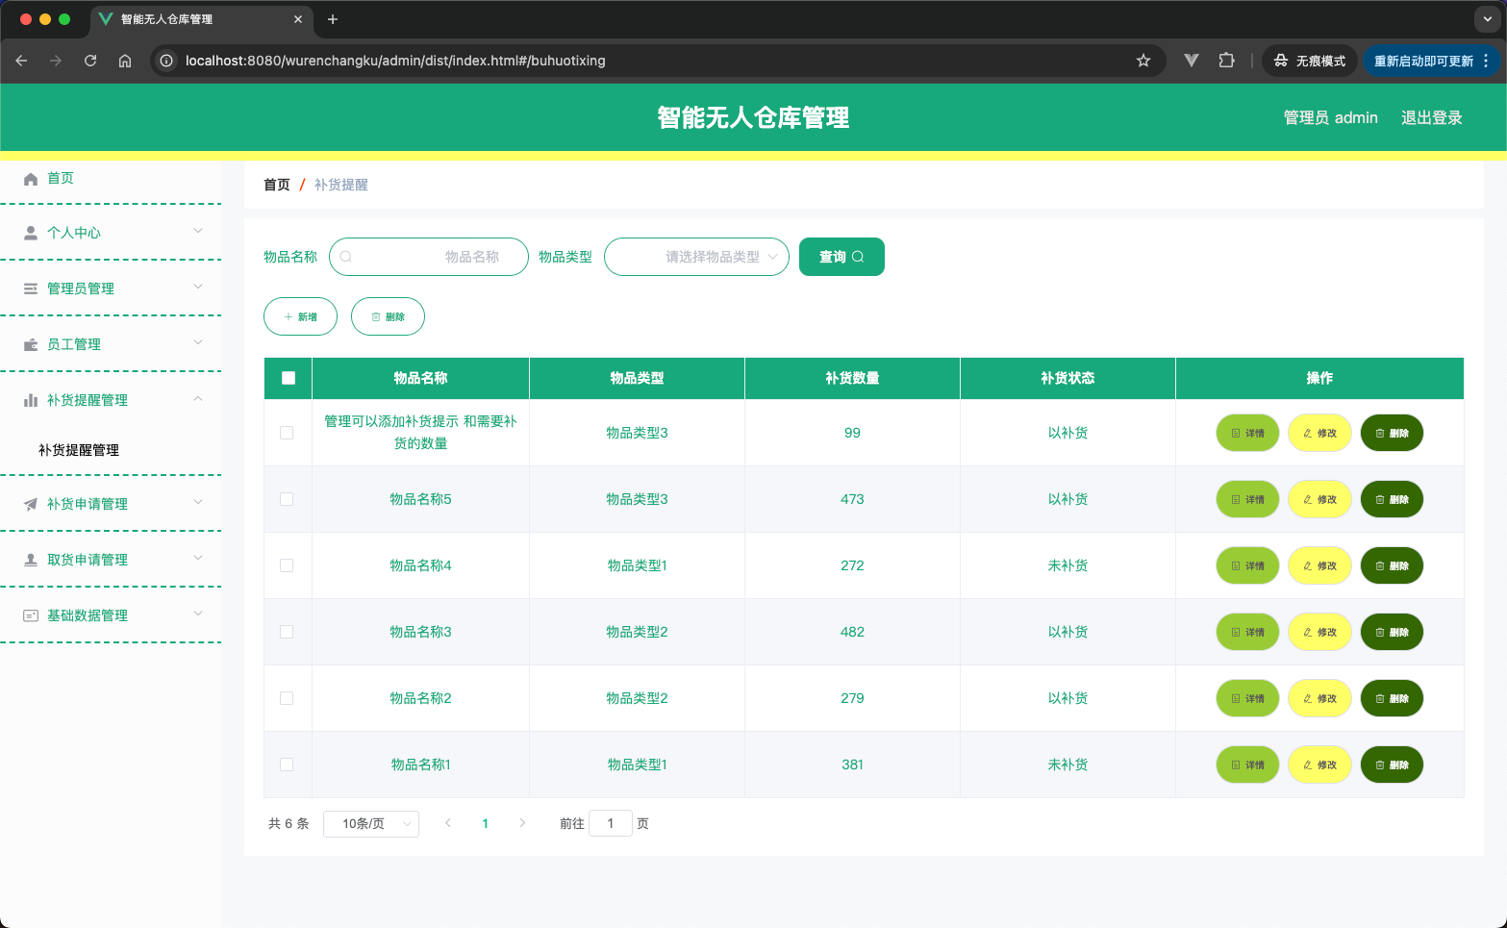
Task: Open the 10条/页 page size dropdown
Action: point(371,824)
